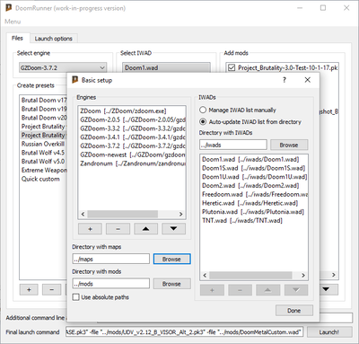Click the Basic setup dialog title icon
359x344 pixels.
click(x=75, y=80)
